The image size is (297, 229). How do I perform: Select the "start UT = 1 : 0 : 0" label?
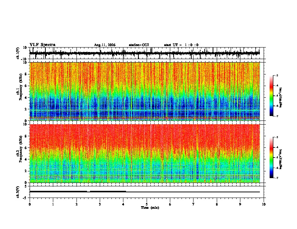tap(181, 45)
